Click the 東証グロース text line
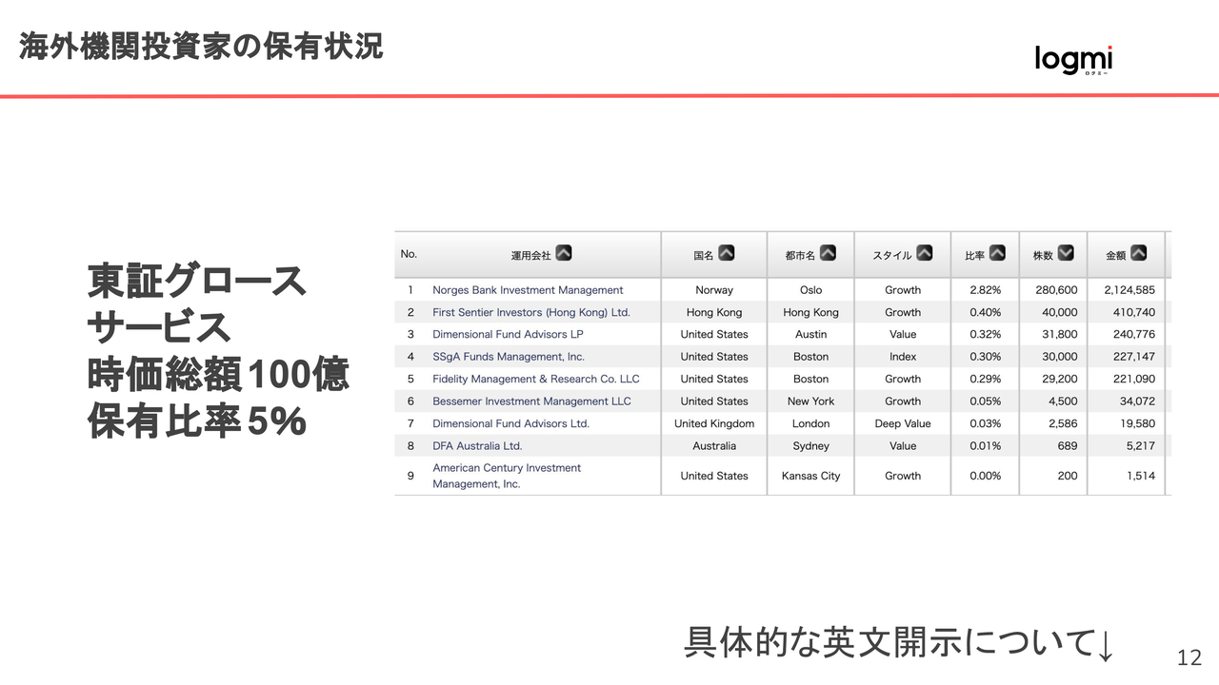This screenshot has height=685, width=1219. (196, 281)
